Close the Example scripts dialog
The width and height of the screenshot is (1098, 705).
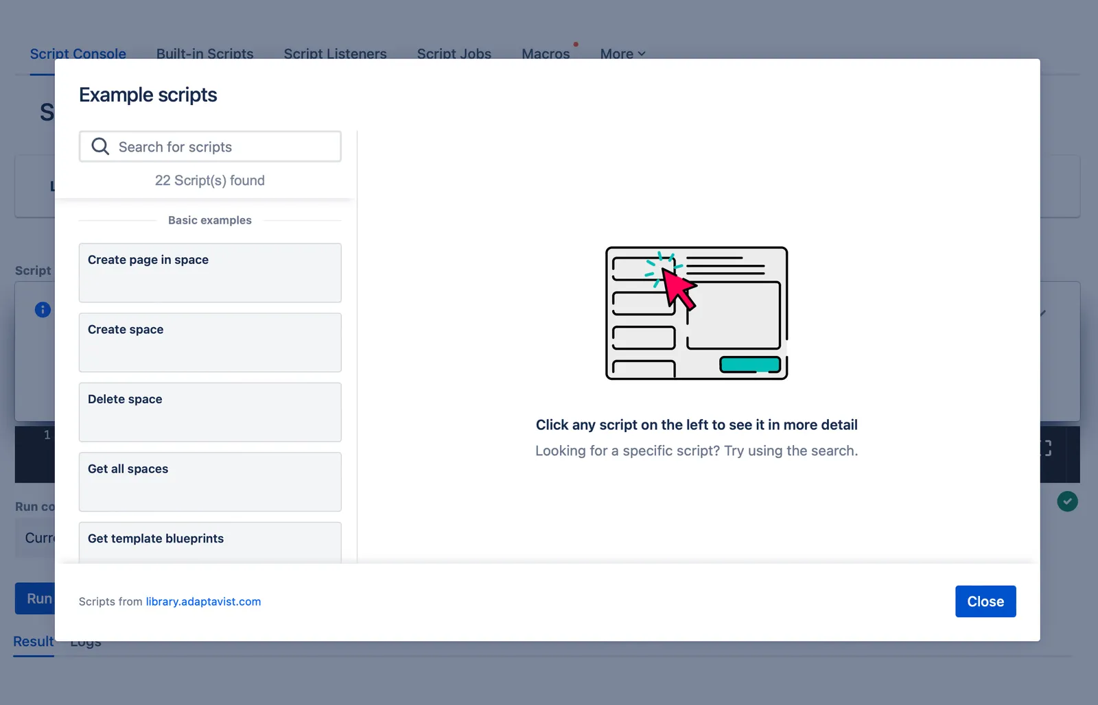pos(985,601)
